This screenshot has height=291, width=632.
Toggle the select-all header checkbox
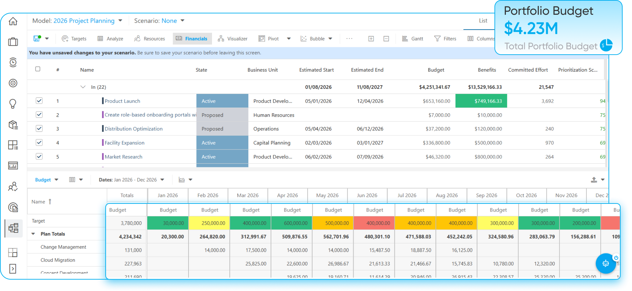point(38,69)
